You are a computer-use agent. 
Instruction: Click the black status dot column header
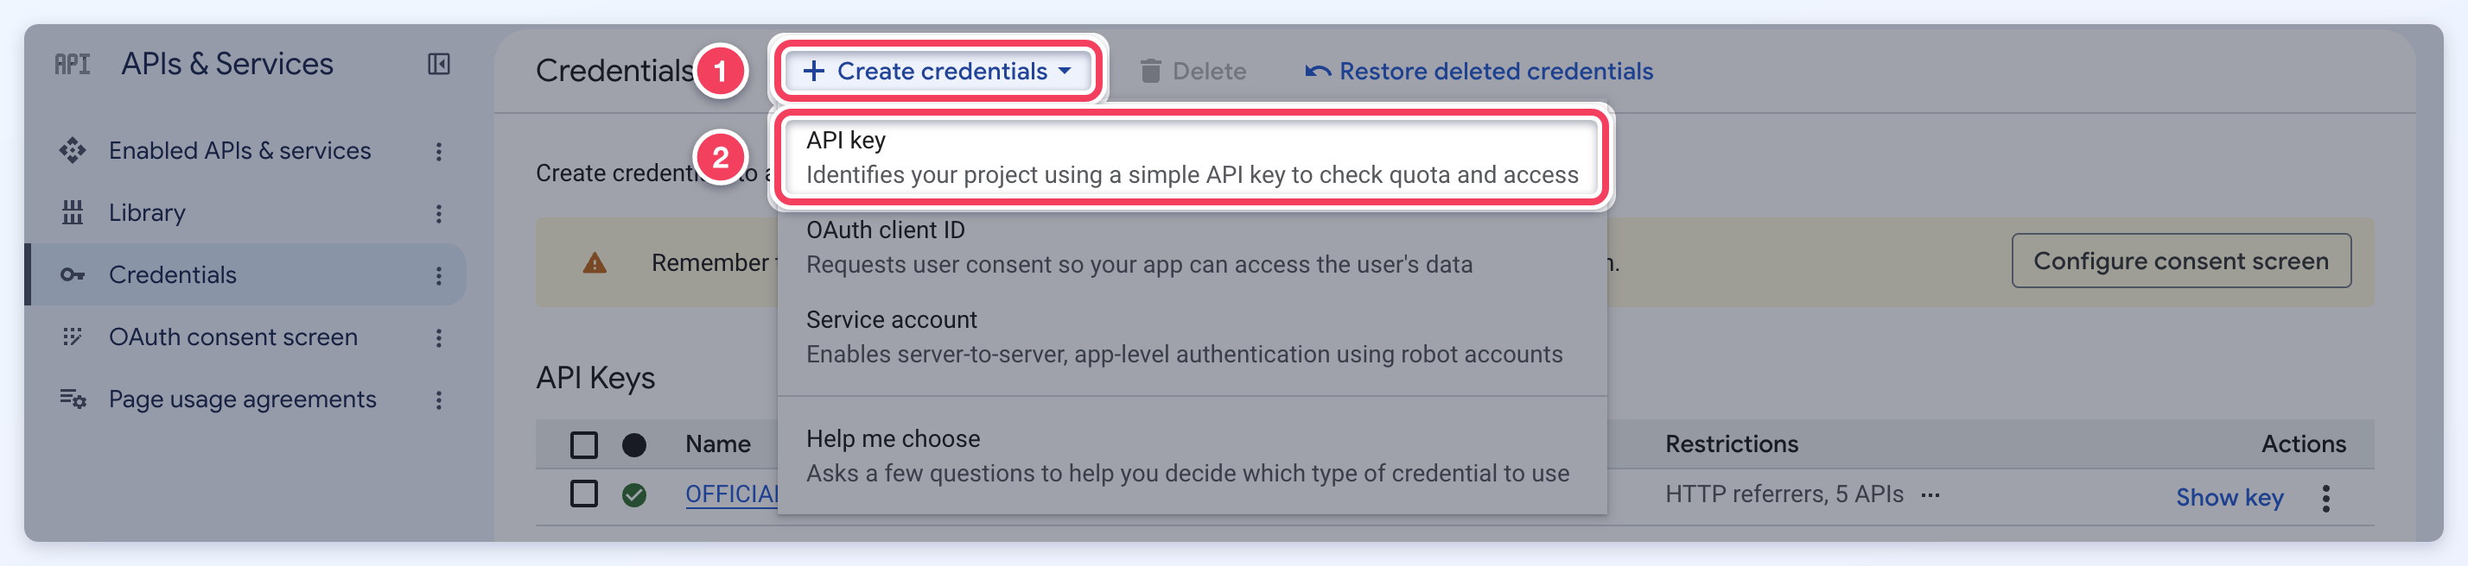[634, 444]
